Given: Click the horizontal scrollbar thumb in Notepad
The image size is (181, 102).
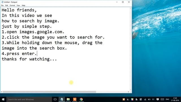Looking at the screenshot, I should [x=49, y=92].
